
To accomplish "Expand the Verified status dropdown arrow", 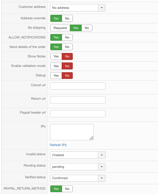I will coord(102,178).
